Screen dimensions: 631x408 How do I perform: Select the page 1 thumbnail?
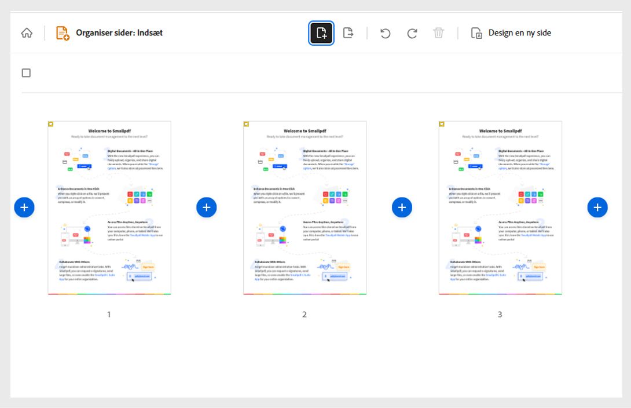tap(110, 207)
